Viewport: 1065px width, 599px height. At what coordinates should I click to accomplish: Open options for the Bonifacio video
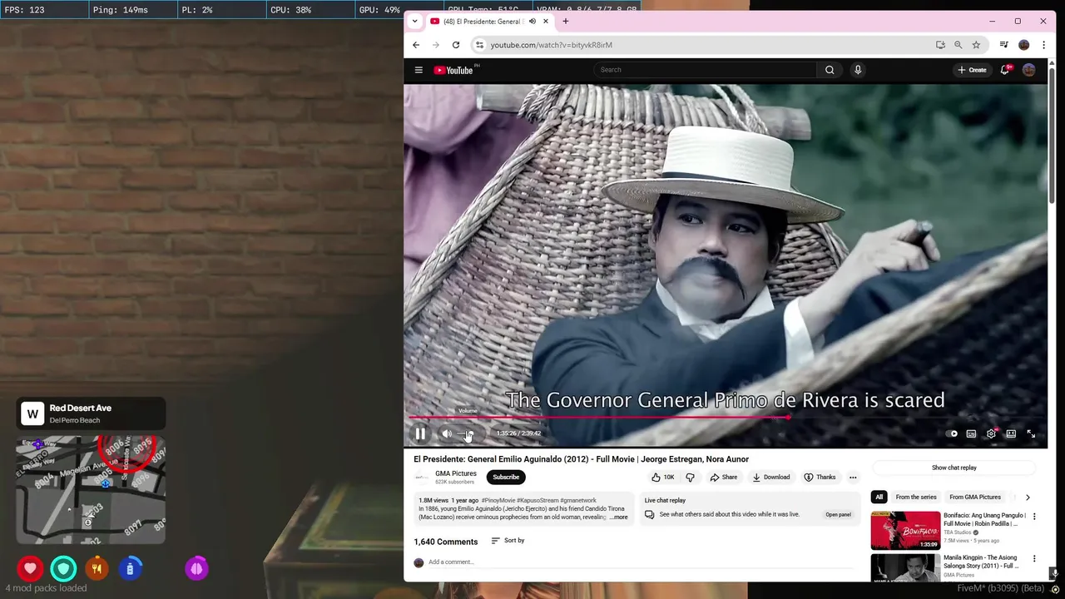[1035, 517]
